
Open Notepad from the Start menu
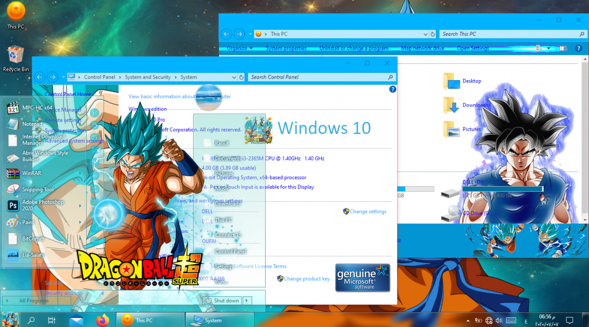(25, 124)
